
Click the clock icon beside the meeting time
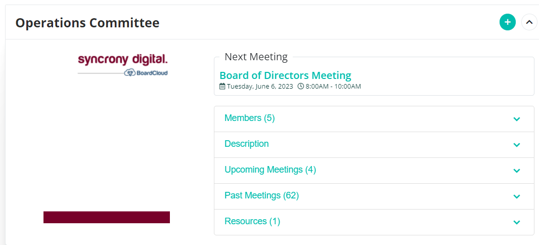point(301,87)
